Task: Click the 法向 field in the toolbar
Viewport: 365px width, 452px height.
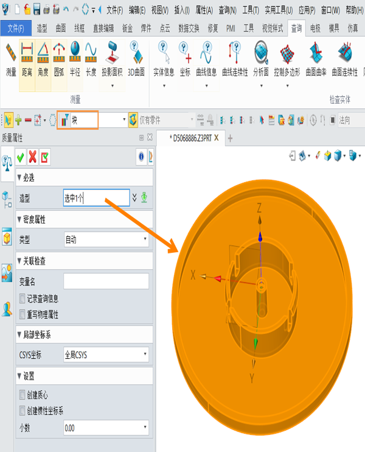Action: coord(351,120)
